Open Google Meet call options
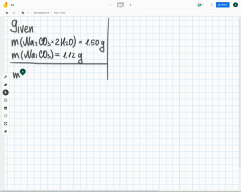The width and height of the screenshot is (241, 192). coord(200,5)
